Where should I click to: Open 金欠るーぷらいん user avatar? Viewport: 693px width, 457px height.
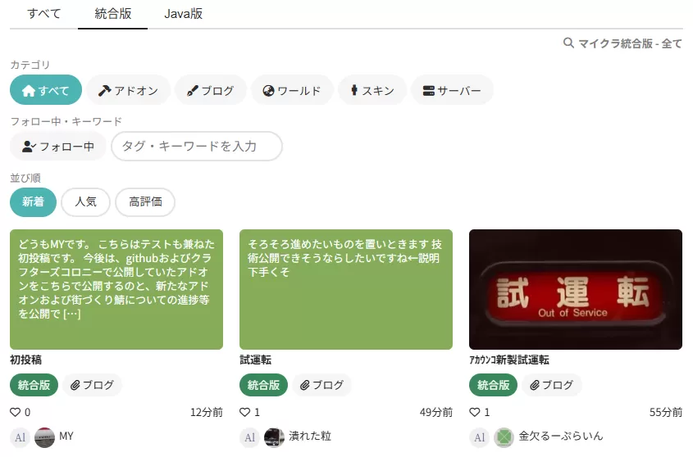click(504, 437)
